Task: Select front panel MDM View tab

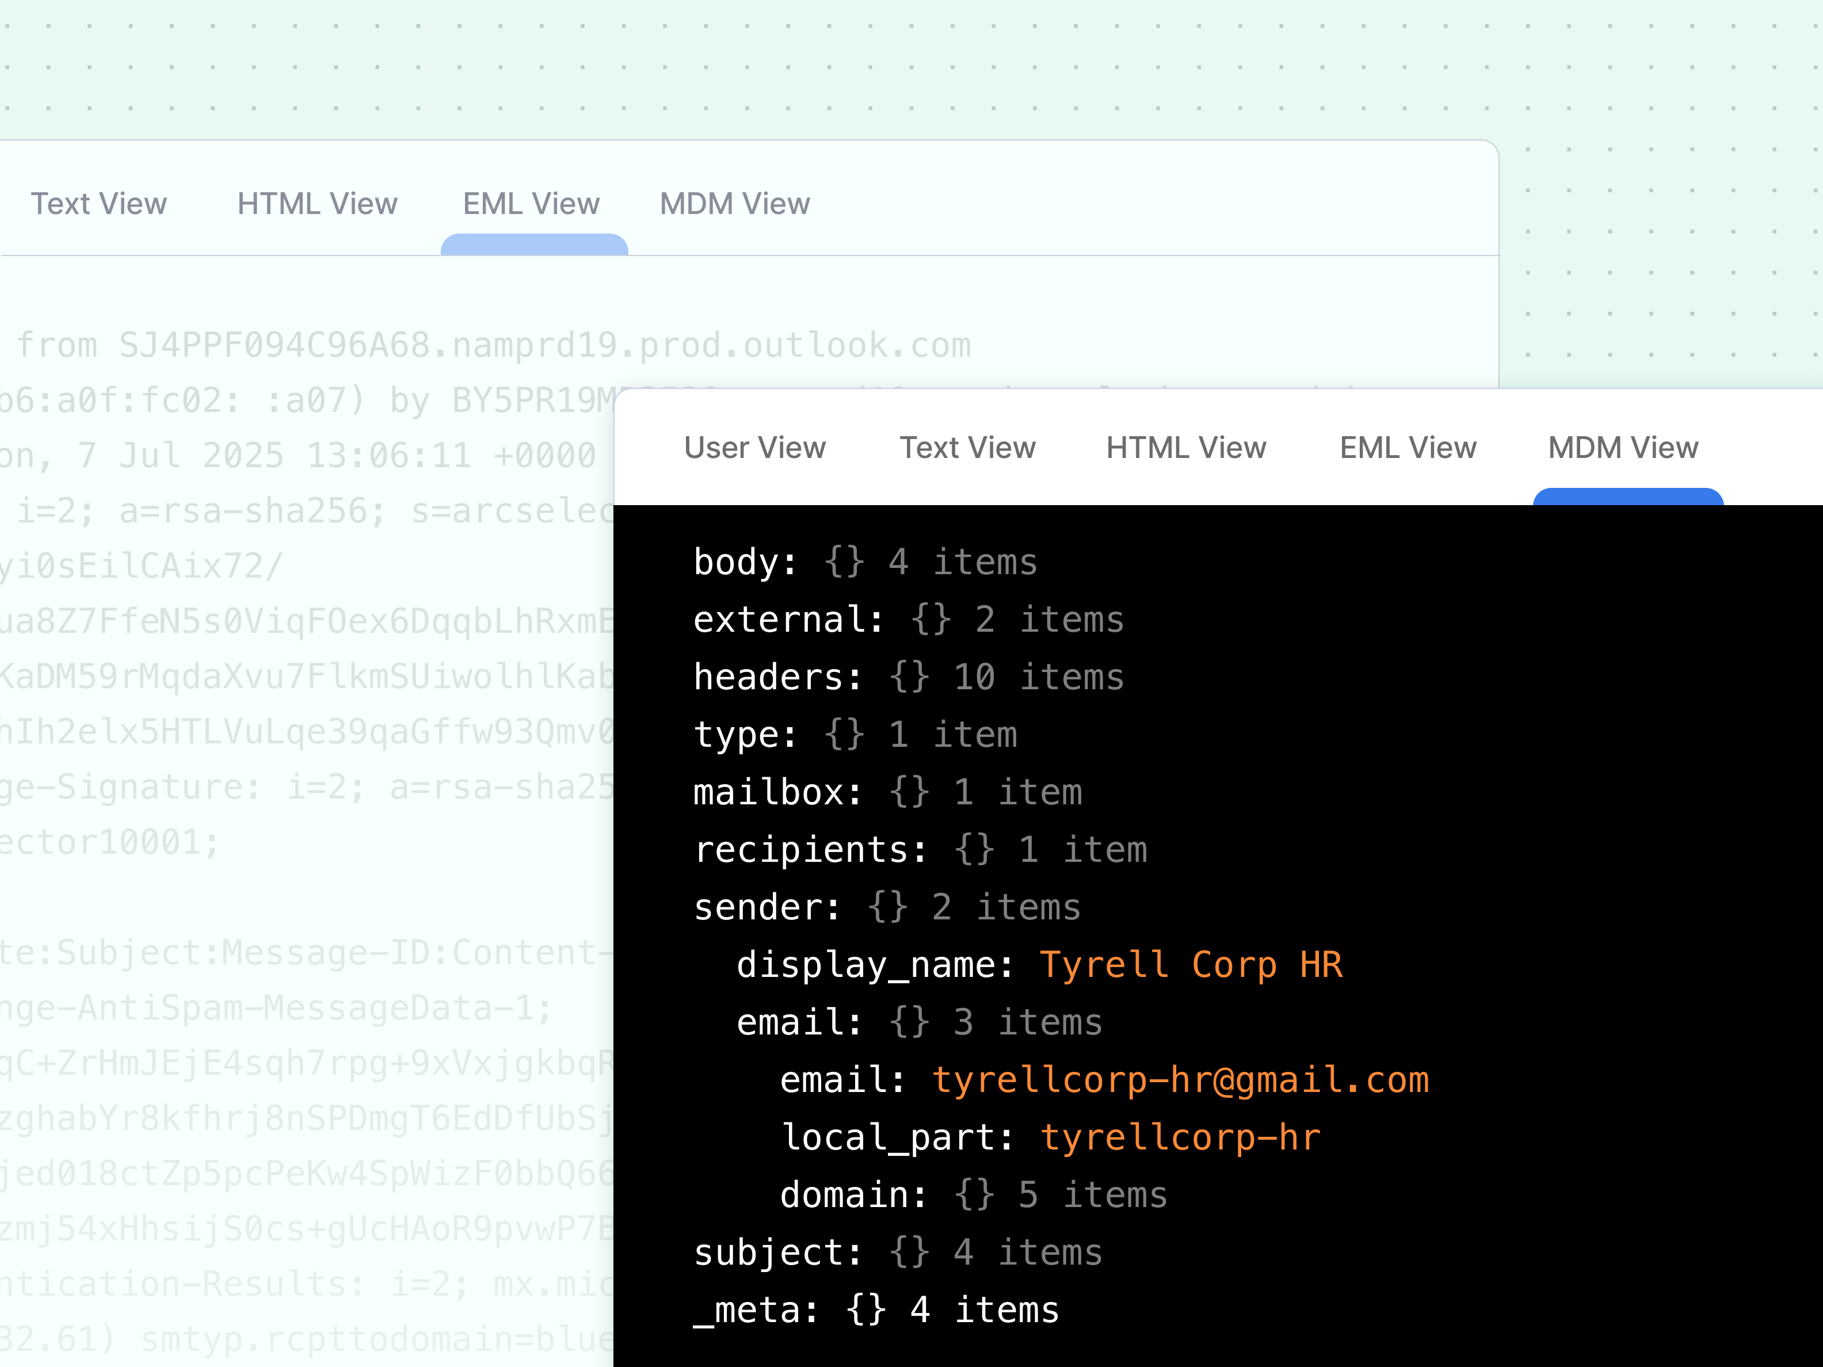Action: [x=1622, y=448]
